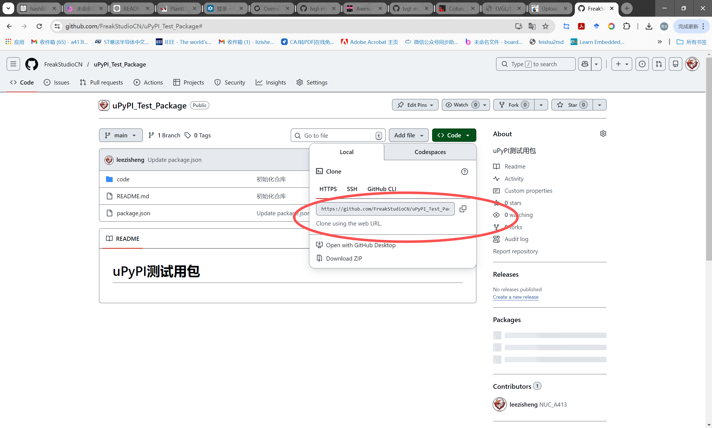Go back to the previous page
Screen dimensions: 712x428
pyautogui.click(x=9, y=26)
